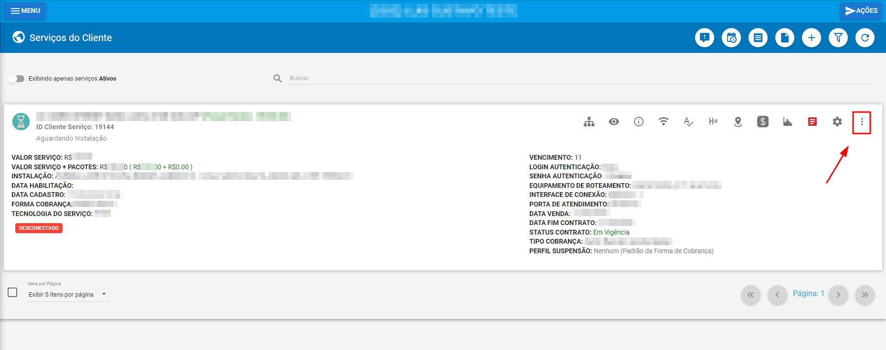Screen dimensions: 886x350
Task: Click the red notes icon
Action: [x=812, y=122]
